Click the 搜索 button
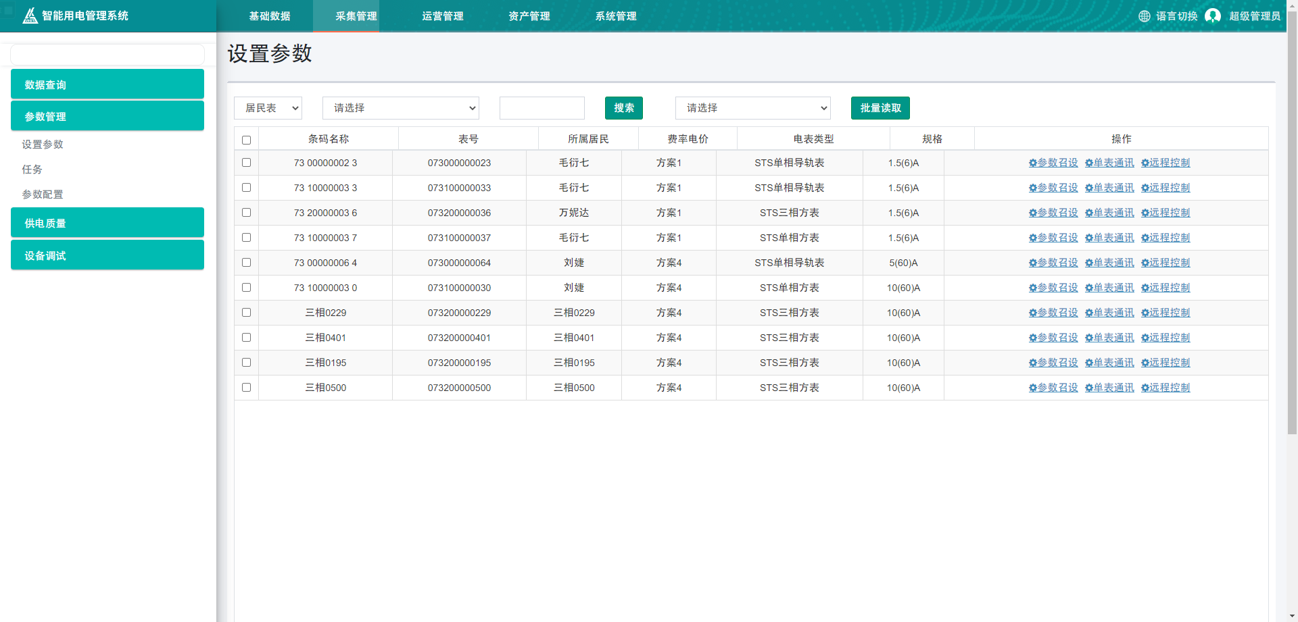This screenshot has width=1298, height=622. (x=623, y=108)
